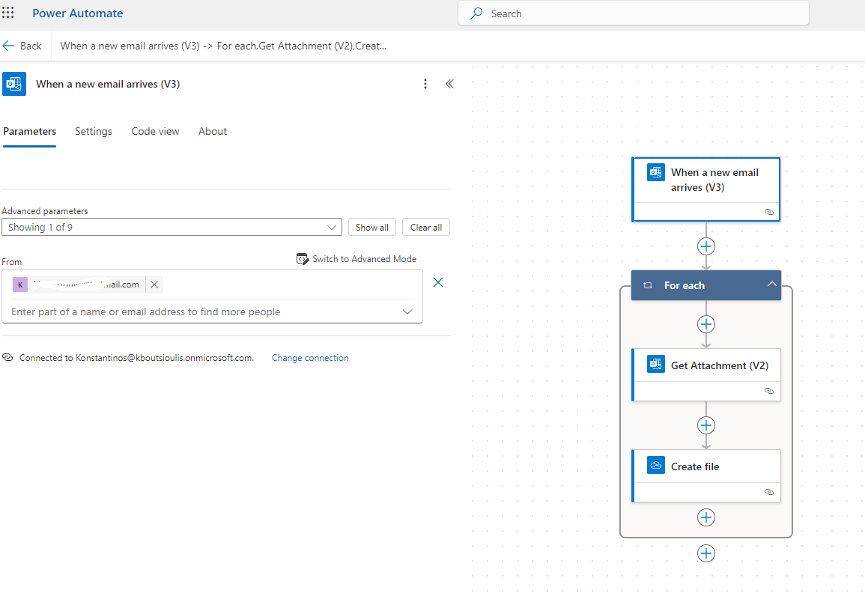The height and width of the screenshot is (599, 865).
Task: Add step between trigger and For each
Action: [x=706, y=246]
